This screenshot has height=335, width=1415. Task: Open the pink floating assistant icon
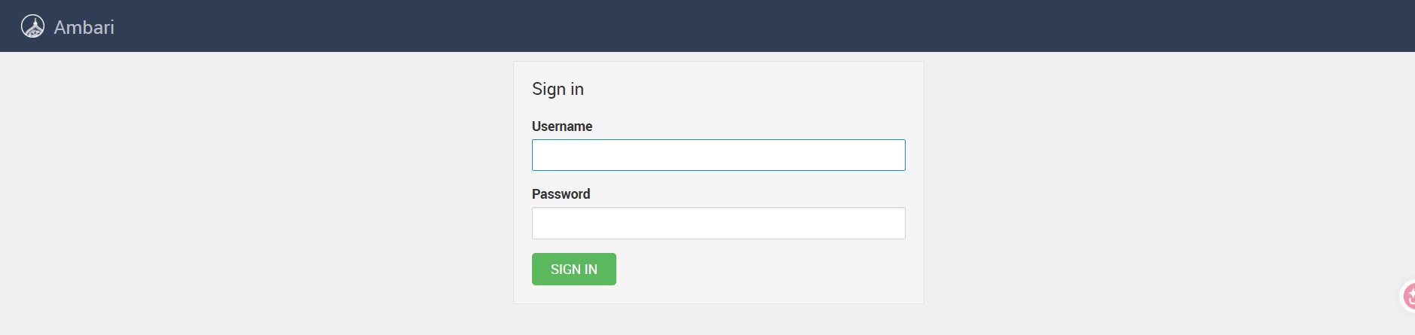1408,296
